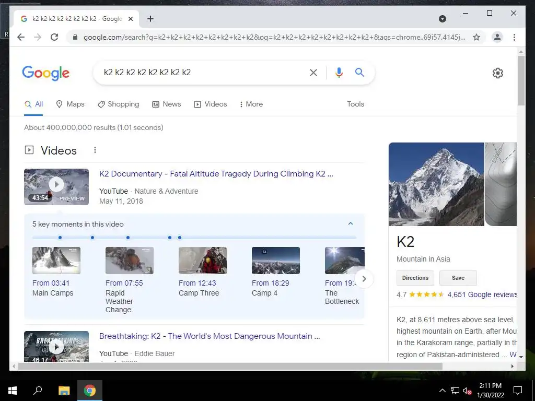Open Chrome's three-dot menu
Image resolution: width=535 pixels, height=401 pixels.
514,37
